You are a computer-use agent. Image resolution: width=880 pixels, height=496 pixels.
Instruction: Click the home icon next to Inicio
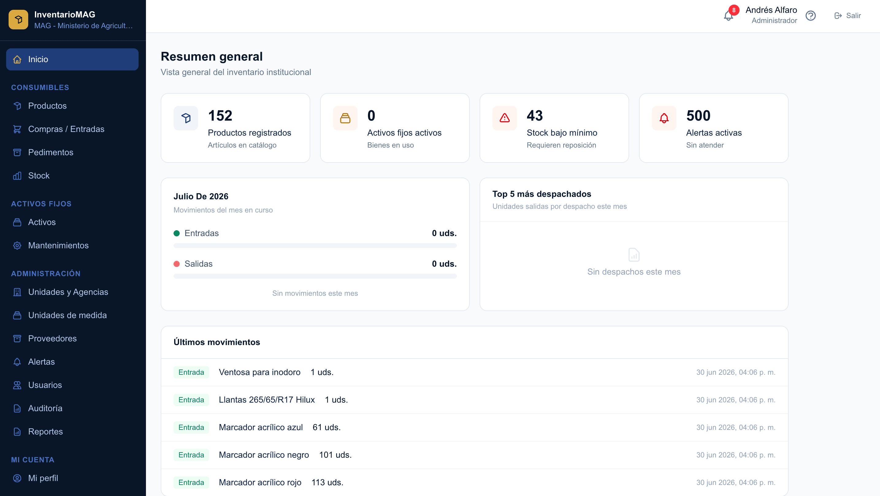coord(17,59)
